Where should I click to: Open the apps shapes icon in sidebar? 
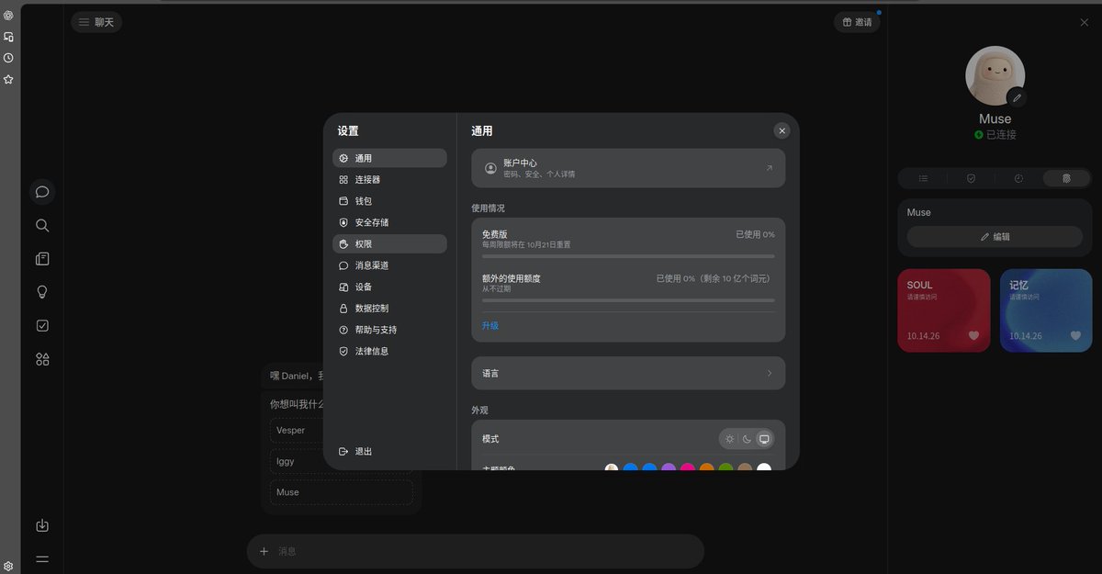tap(42, 359)
